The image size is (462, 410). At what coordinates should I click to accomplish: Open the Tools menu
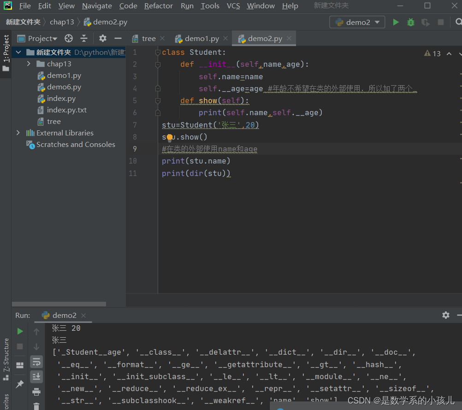coord(210,6)
